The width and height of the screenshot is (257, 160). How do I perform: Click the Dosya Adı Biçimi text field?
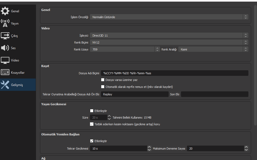(175, 73)
